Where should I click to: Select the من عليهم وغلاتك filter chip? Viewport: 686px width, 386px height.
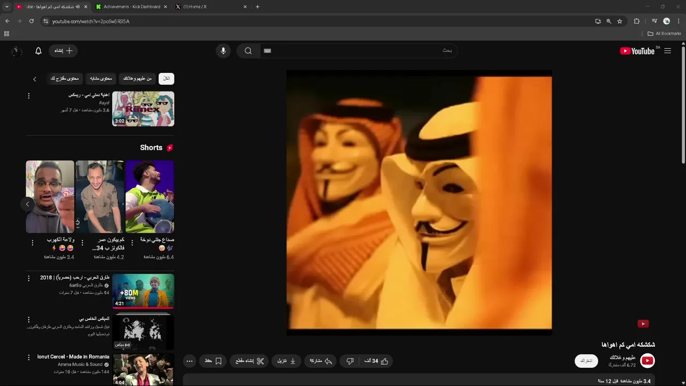[x=137, y=79]
